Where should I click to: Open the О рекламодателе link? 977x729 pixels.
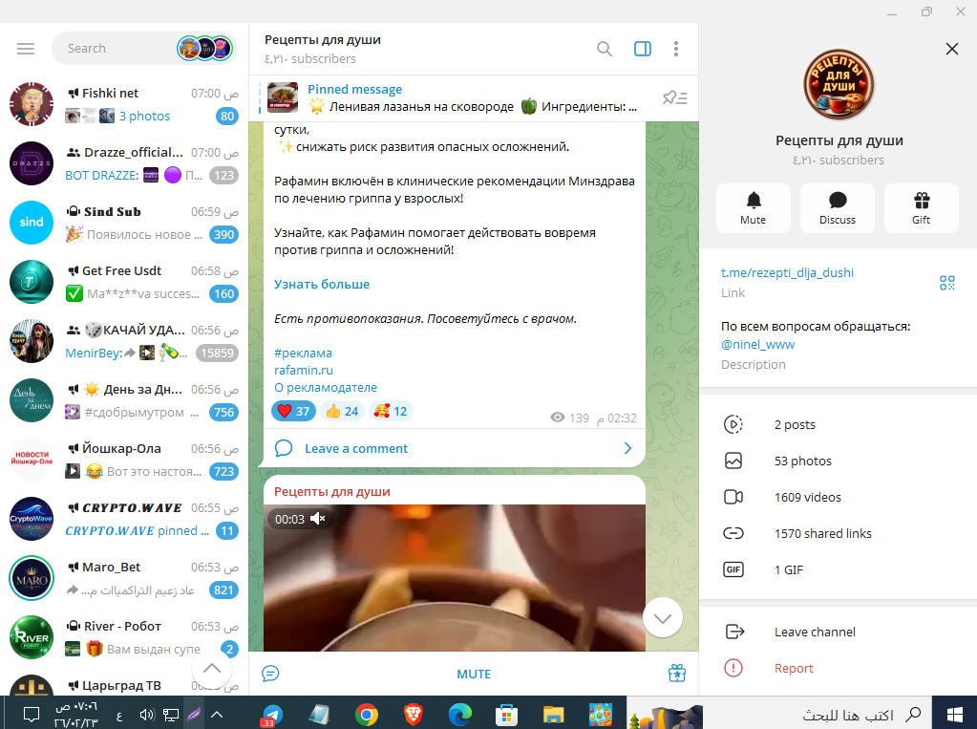(326, 387)
